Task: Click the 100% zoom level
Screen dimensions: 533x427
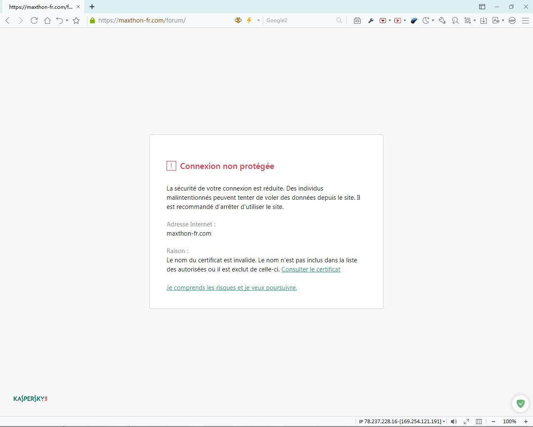Action: (510, 422)
